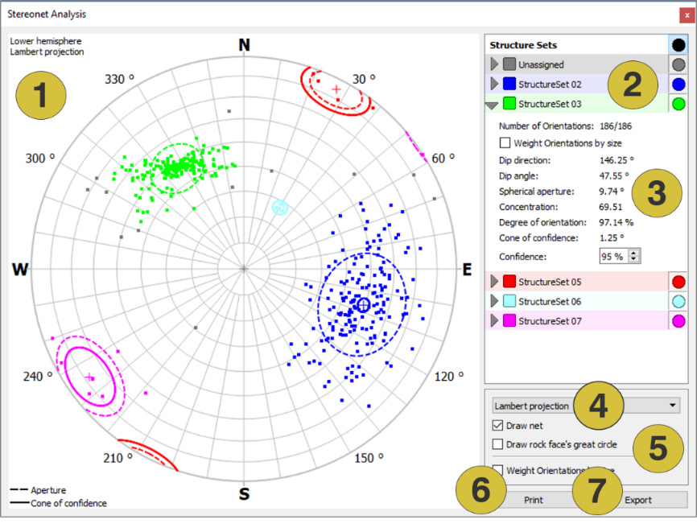Enable Weight Orientations by size for StructureSet 03
This screenshot has width=697, height=532.
[x=505, y=142]
